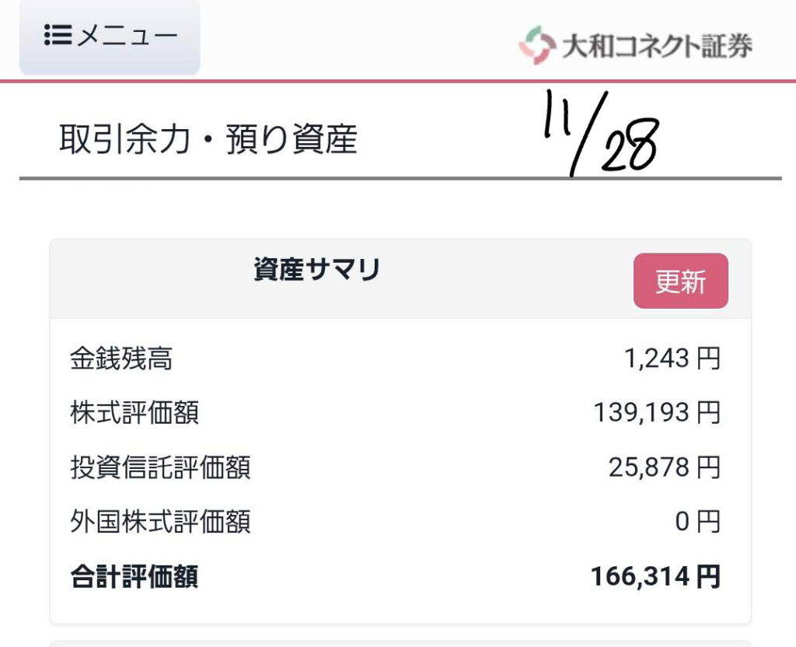Tap the bold 合計評価額 total label

134,577
